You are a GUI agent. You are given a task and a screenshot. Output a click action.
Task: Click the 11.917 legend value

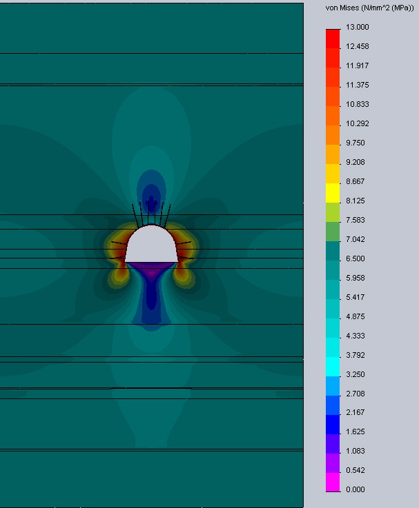pos(358,65)
